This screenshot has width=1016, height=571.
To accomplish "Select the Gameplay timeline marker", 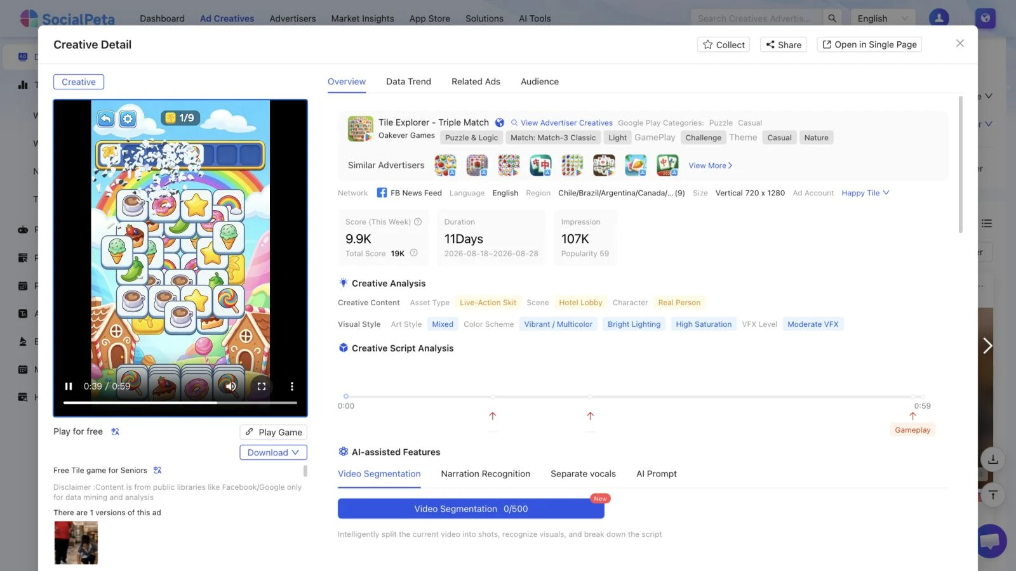I will (x=912, y=430).
